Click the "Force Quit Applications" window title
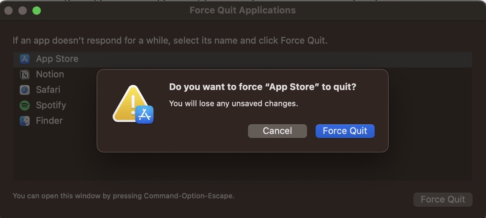This screenshot has width=486, height=218. coord(243,11)
